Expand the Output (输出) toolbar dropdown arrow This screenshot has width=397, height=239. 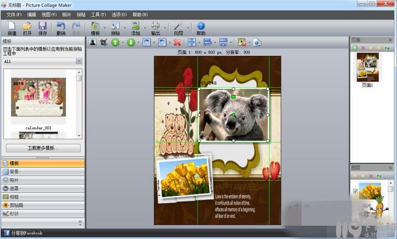[x=165, y=28]
